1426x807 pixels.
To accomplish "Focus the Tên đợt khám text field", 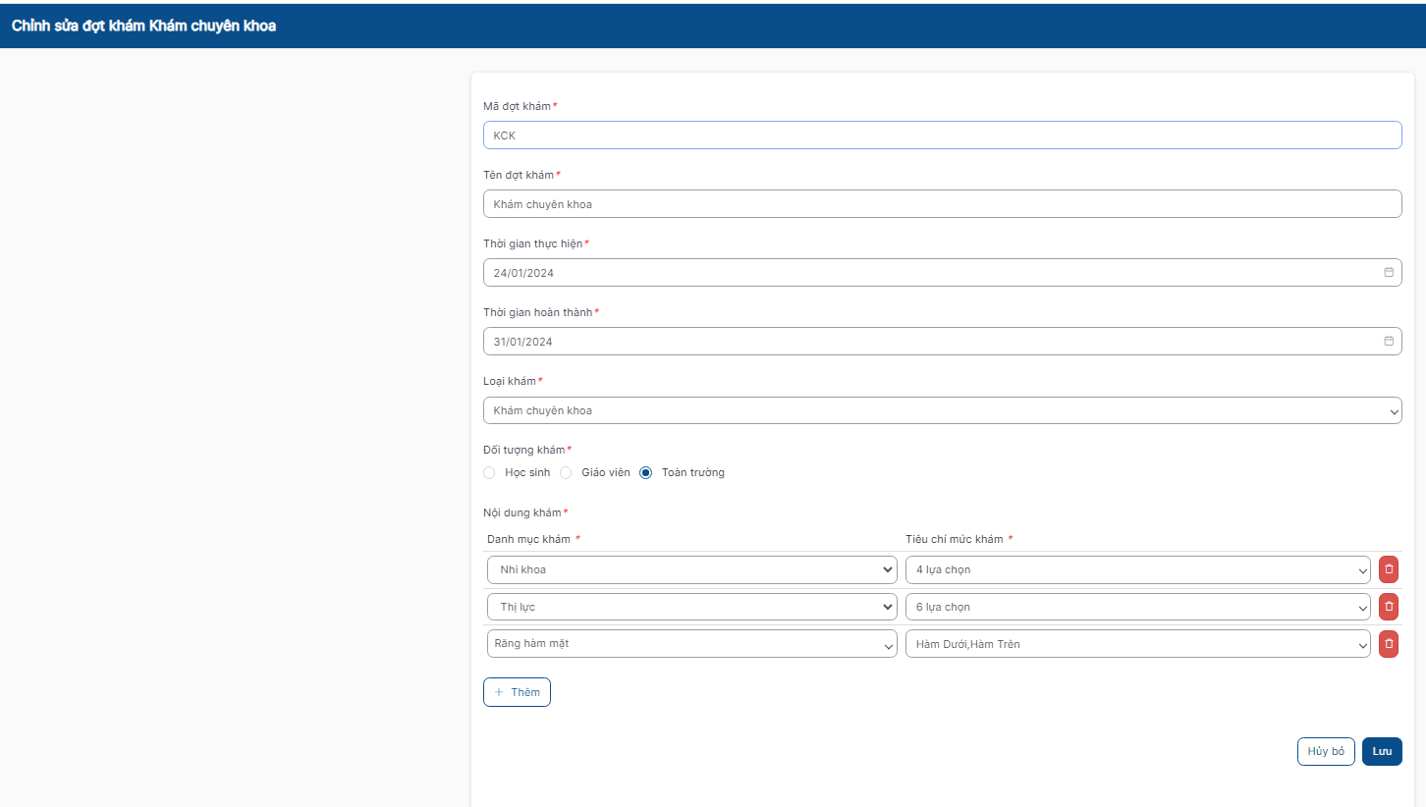I will 941,204.
